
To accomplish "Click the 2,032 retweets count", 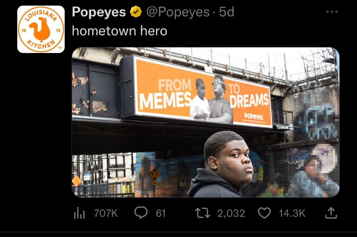I will tap(231, 213).
